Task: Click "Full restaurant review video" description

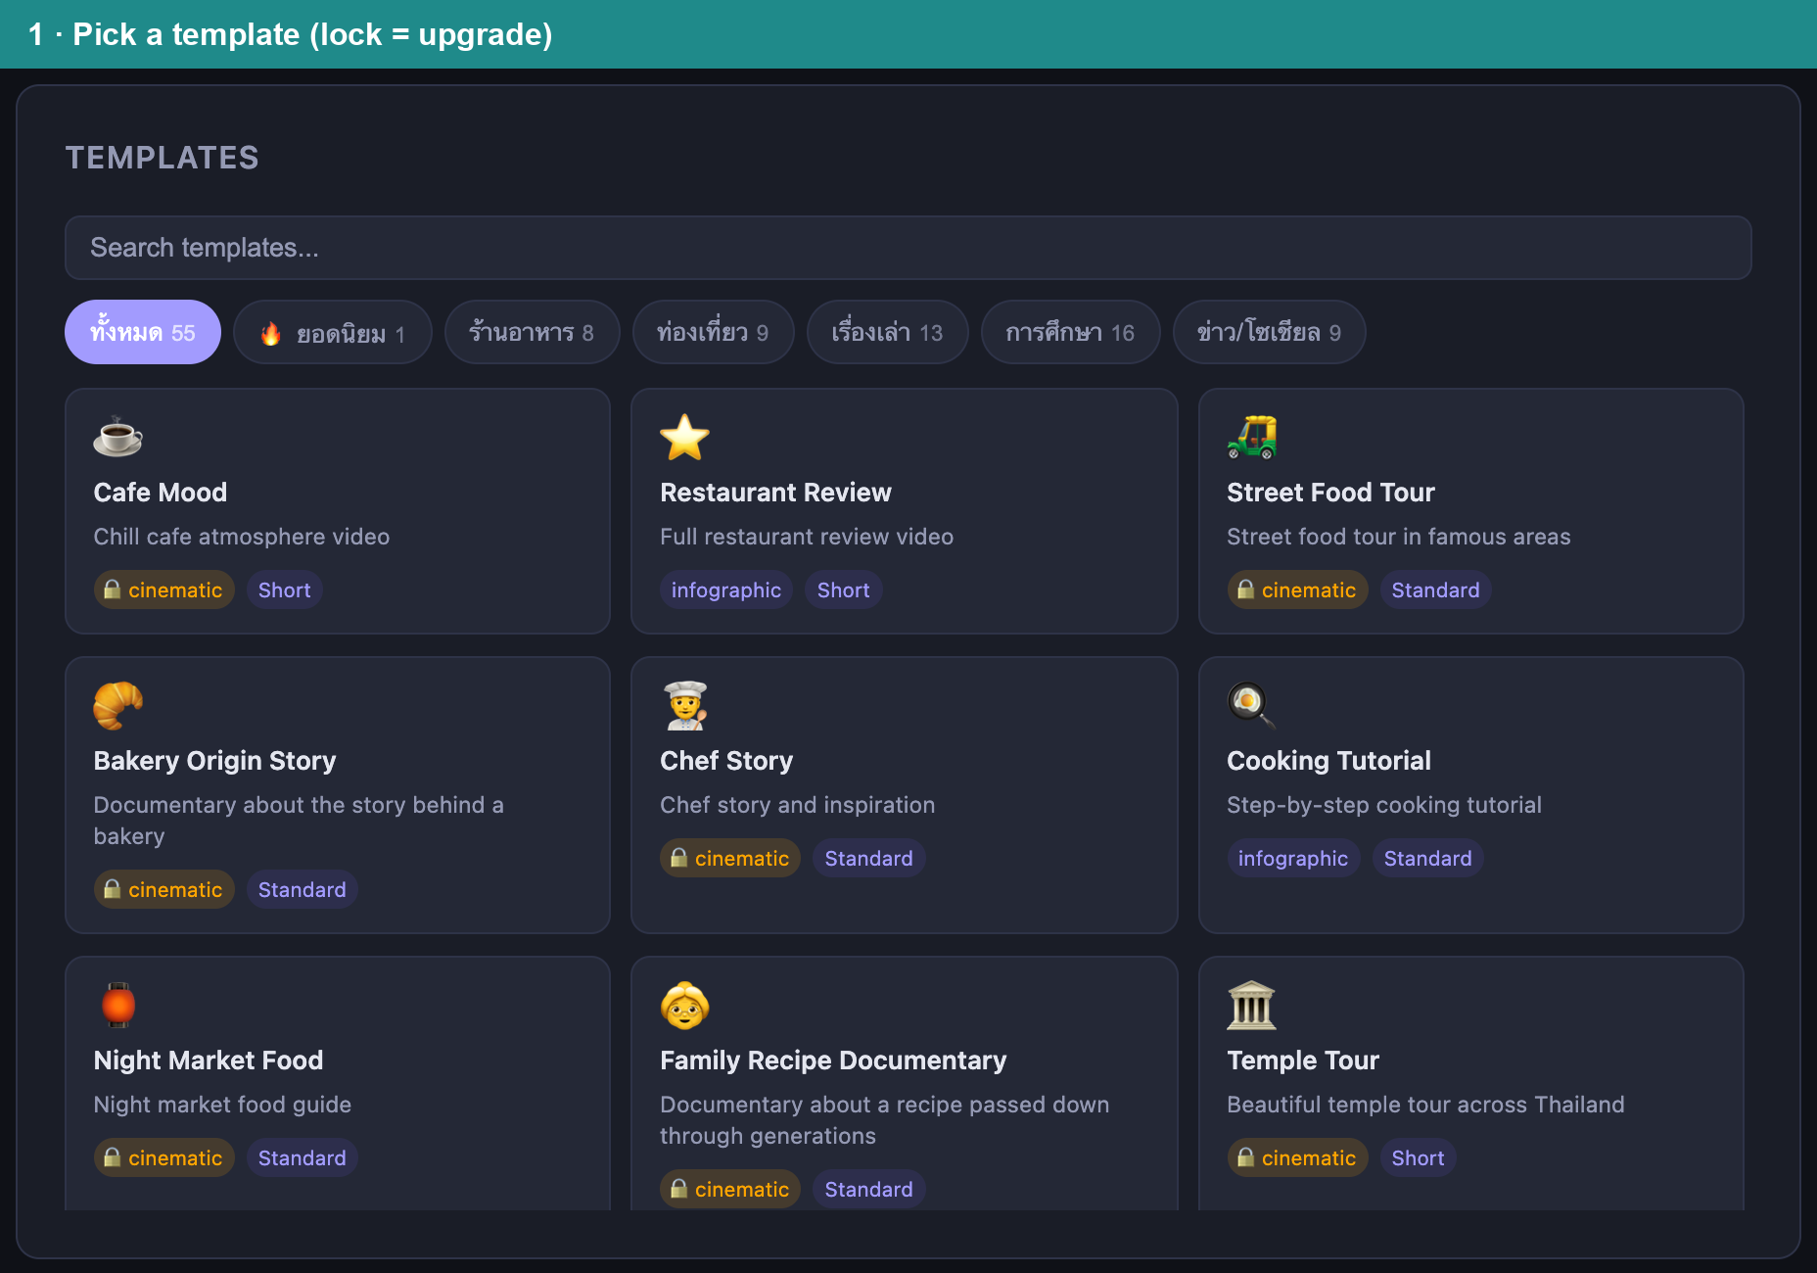Action: click(807, 537)
